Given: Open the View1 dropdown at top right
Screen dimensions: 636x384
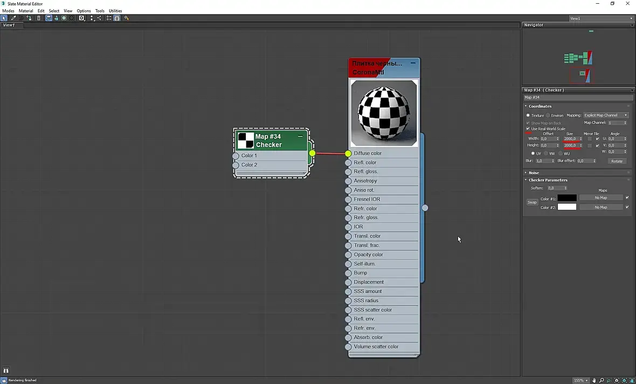Looking at the screenshot, I should point(601,18).
